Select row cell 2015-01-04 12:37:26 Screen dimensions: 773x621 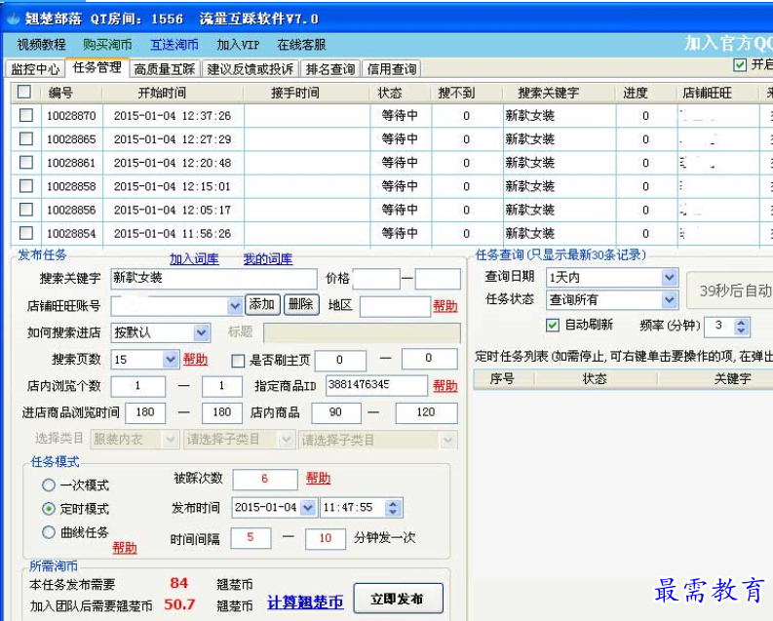(173, 116)
